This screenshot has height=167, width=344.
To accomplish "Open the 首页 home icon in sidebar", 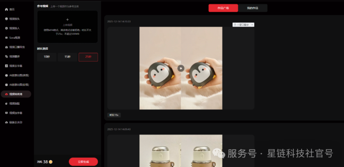I will (6, 10).
